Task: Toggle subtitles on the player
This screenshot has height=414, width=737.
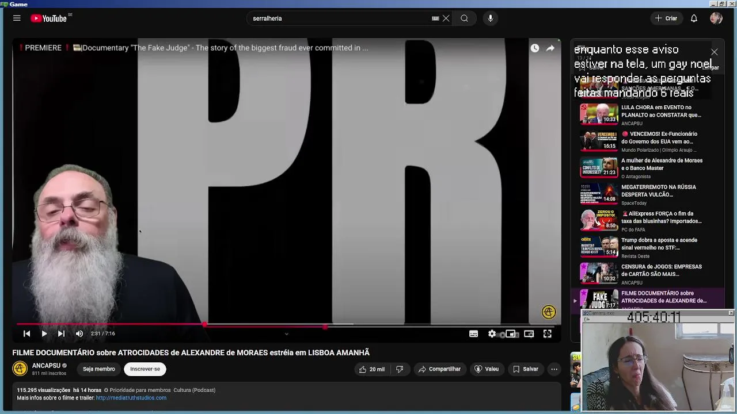Action: point(473,333)
